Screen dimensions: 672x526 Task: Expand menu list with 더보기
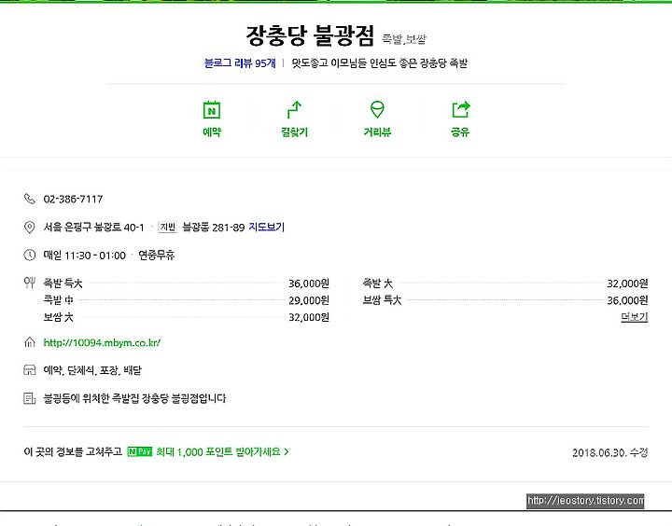click(635, 317)
